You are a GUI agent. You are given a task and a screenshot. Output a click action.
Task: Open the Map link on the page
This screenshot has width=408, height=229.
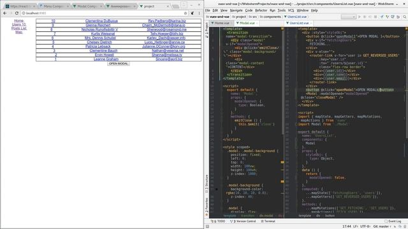(x=18, y=32)
